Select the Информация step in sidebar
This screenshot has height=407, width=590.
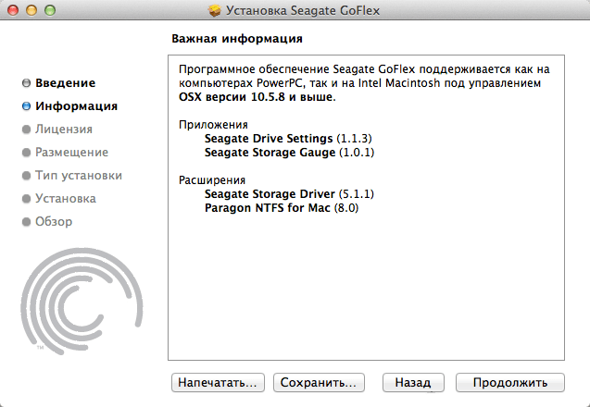(x=76, y=106)
